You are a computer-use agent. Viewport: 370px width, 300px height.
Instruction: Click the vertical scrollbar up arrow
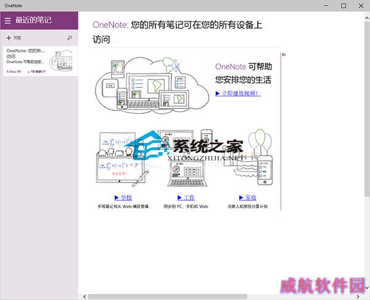(367, 18)
